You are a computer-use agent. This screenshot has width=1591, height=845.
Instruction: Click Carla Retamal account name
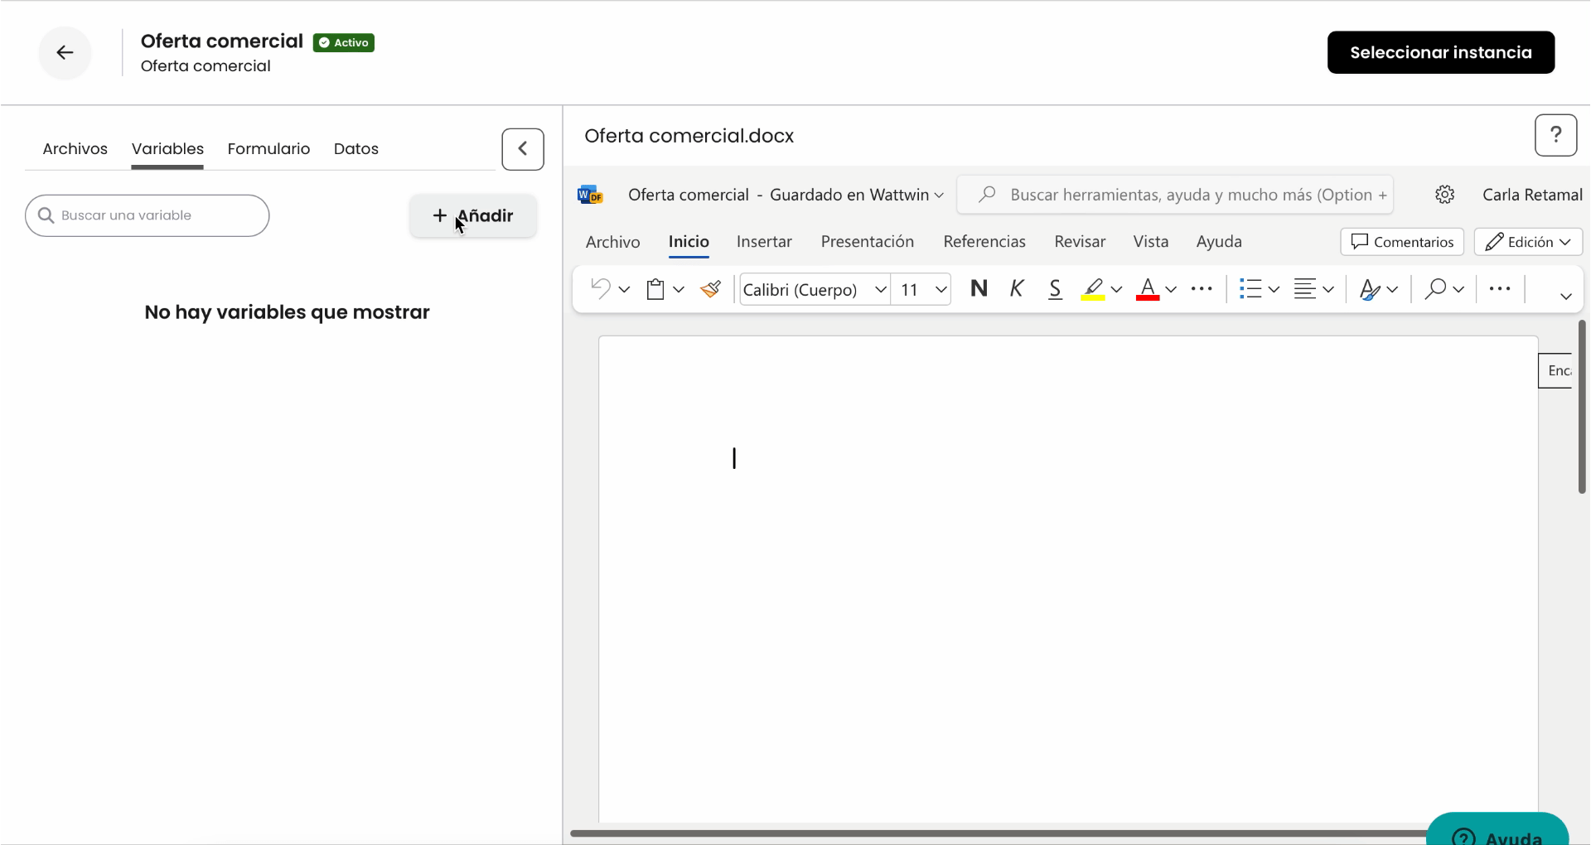(x=1532, y=195)
